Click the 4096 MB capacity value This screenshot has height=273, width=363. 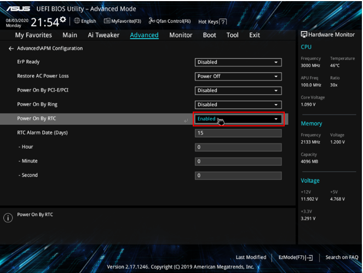click(309, 161)
